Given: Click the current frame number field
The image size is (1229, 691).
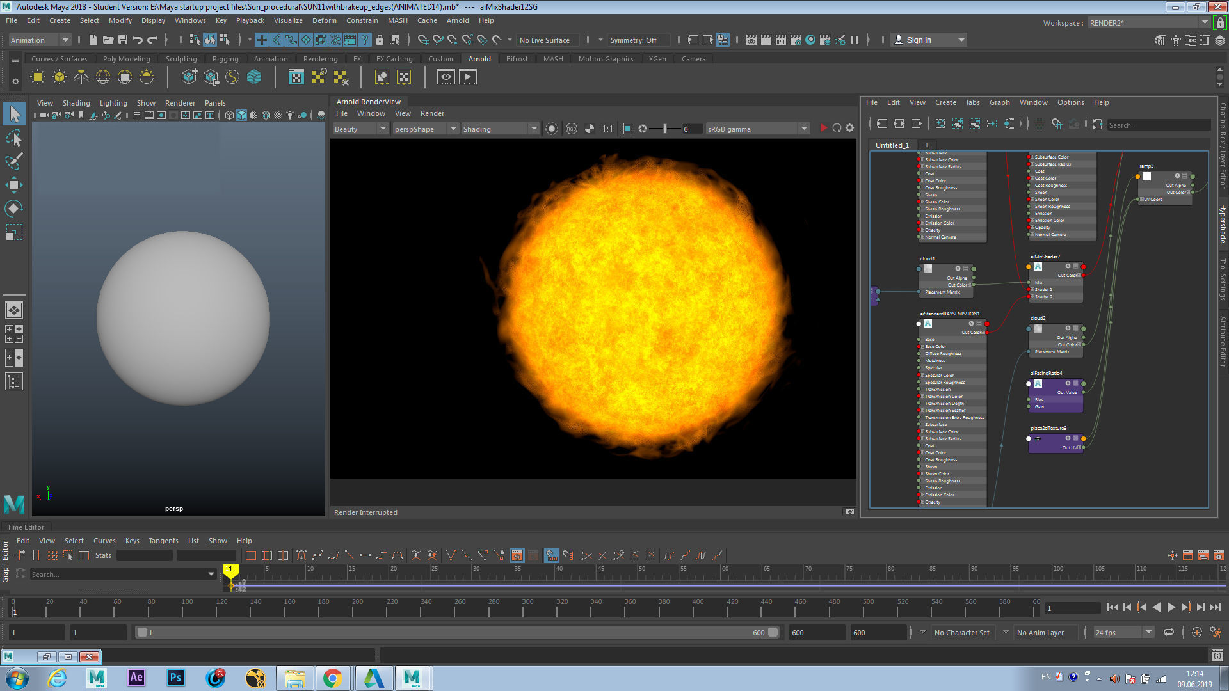Looking at the screenshot, I should pos(1072,608).
